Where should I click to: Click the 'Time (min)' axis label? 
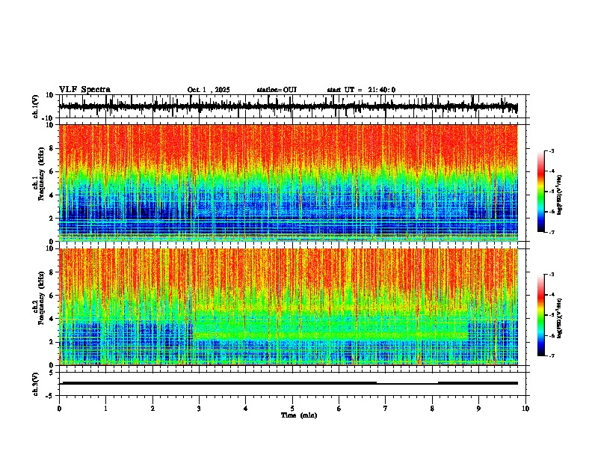coord(299,415)
